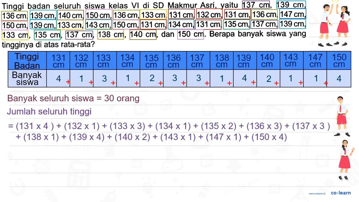Click the '(150 x 4)' term

(x=270, y=137)
